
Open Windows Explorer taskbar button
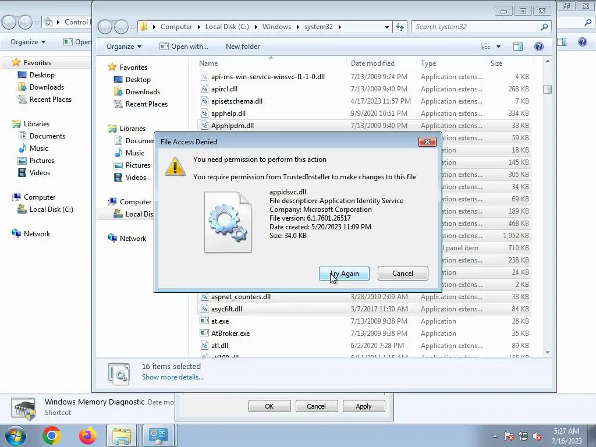coord(122,435)
